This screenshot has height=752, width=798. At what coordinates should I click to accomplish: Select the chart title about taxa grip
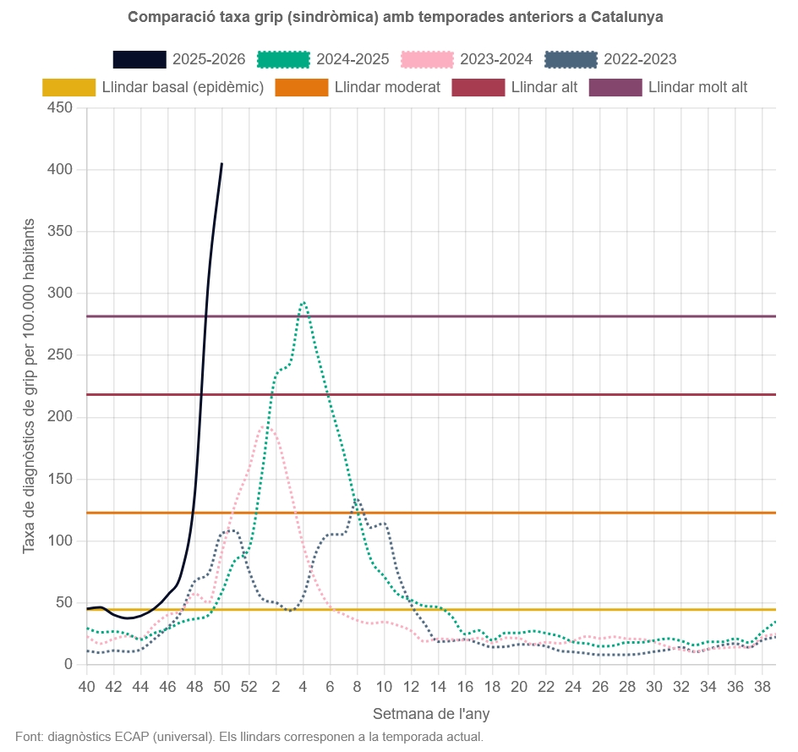point(396,16)
